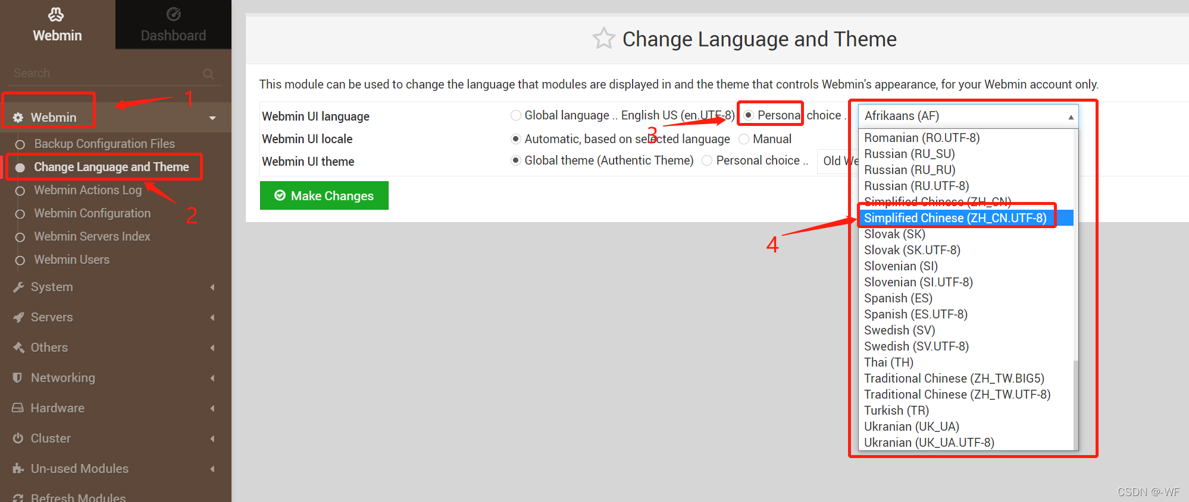Image resolution: width=1189 pixels, height=502 pixels.
Task: Choose Ukranian (UK_UA.UTF-8) option
Action: [x=966, y=443]
